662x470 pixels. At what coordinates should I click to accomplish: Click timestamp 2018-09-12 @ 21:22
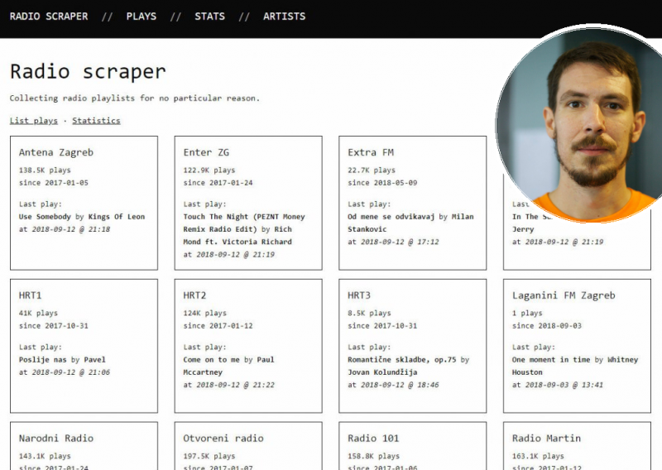pos(236,385)
